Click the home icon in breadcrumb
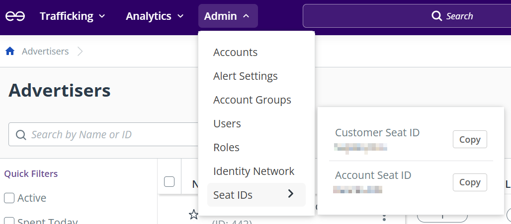 click(x=10, y=51)
